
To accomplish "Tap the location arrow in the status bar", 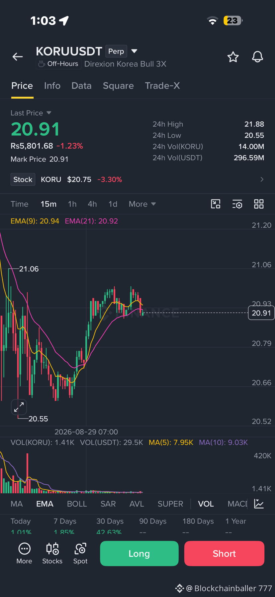I will (64, 21).
